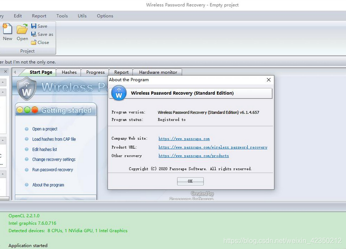Close the current project from ribbon
The width and height of the screenshot is (346, 249).
pyautogui.click(x=40, y=43)
